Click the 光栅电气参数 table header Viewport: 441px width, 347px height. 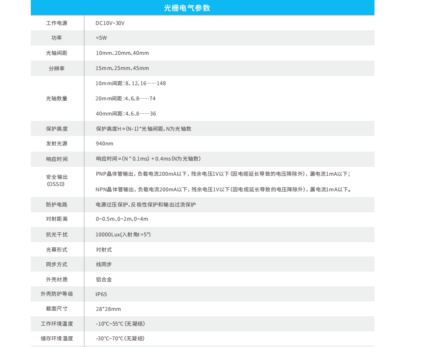click(x=187, y=8)
